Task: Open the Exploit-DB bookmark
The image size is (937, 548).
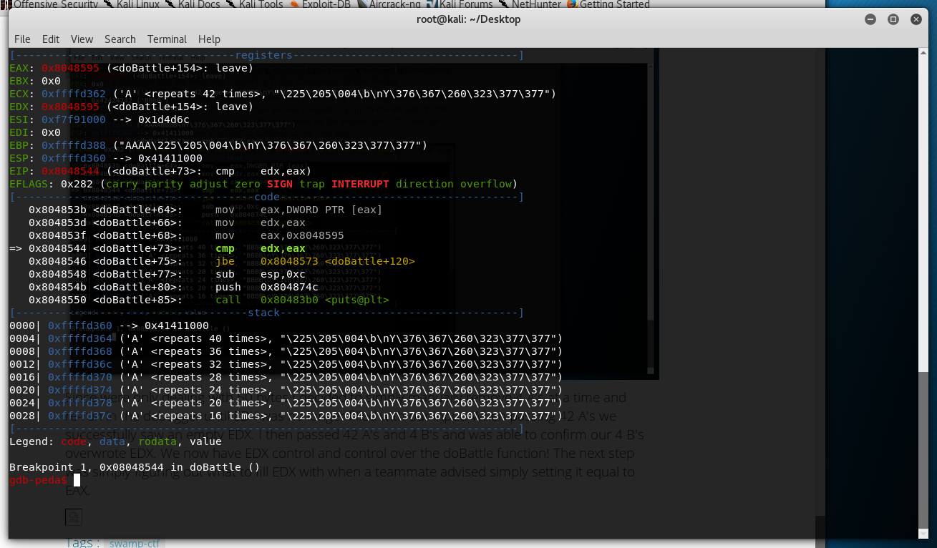Action: [324, 4]
